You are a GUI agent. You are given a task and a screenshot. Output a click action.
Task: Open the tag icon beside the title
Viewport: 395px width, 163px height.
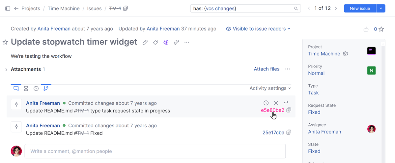click(155, 42)
